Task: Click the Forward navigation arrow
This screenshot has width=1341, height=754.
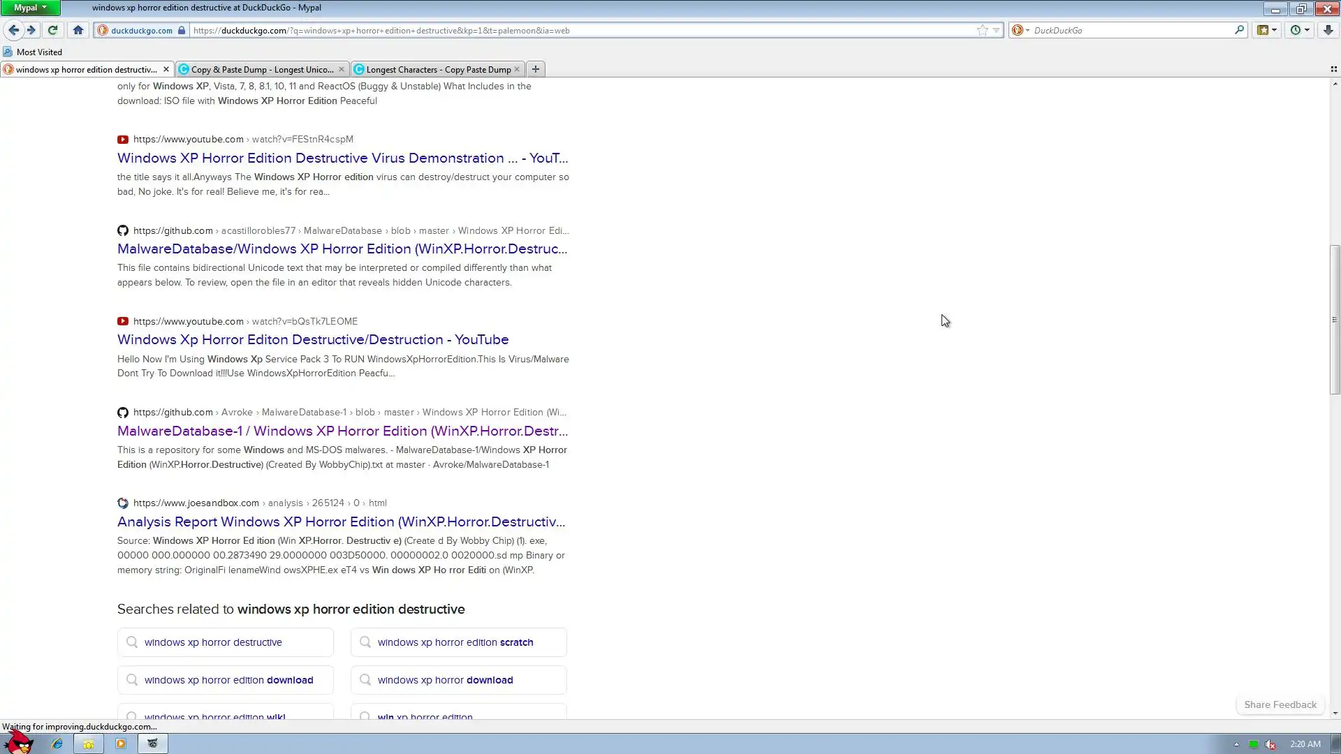Action: 31,30
